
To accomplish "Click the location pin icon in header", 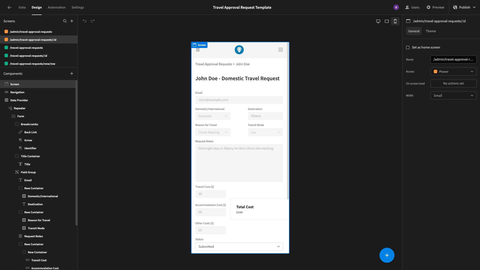I will (239, 49).
